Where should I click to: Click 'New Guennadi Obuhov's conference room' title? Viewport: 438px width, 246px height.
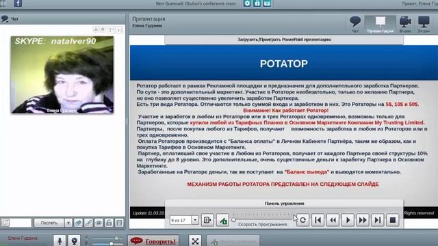pos(196,3)
